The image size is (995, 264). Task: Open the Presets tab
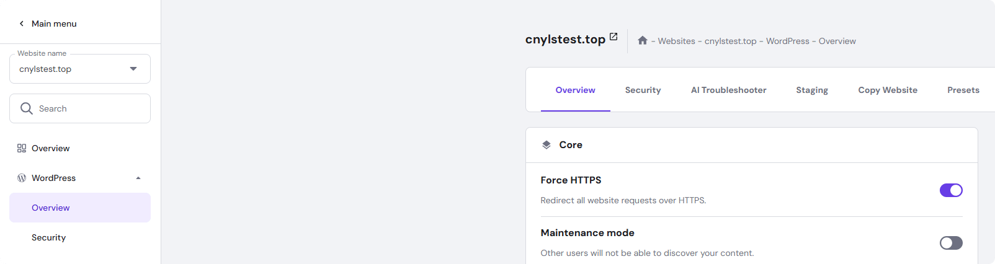[x=963, y=90]
